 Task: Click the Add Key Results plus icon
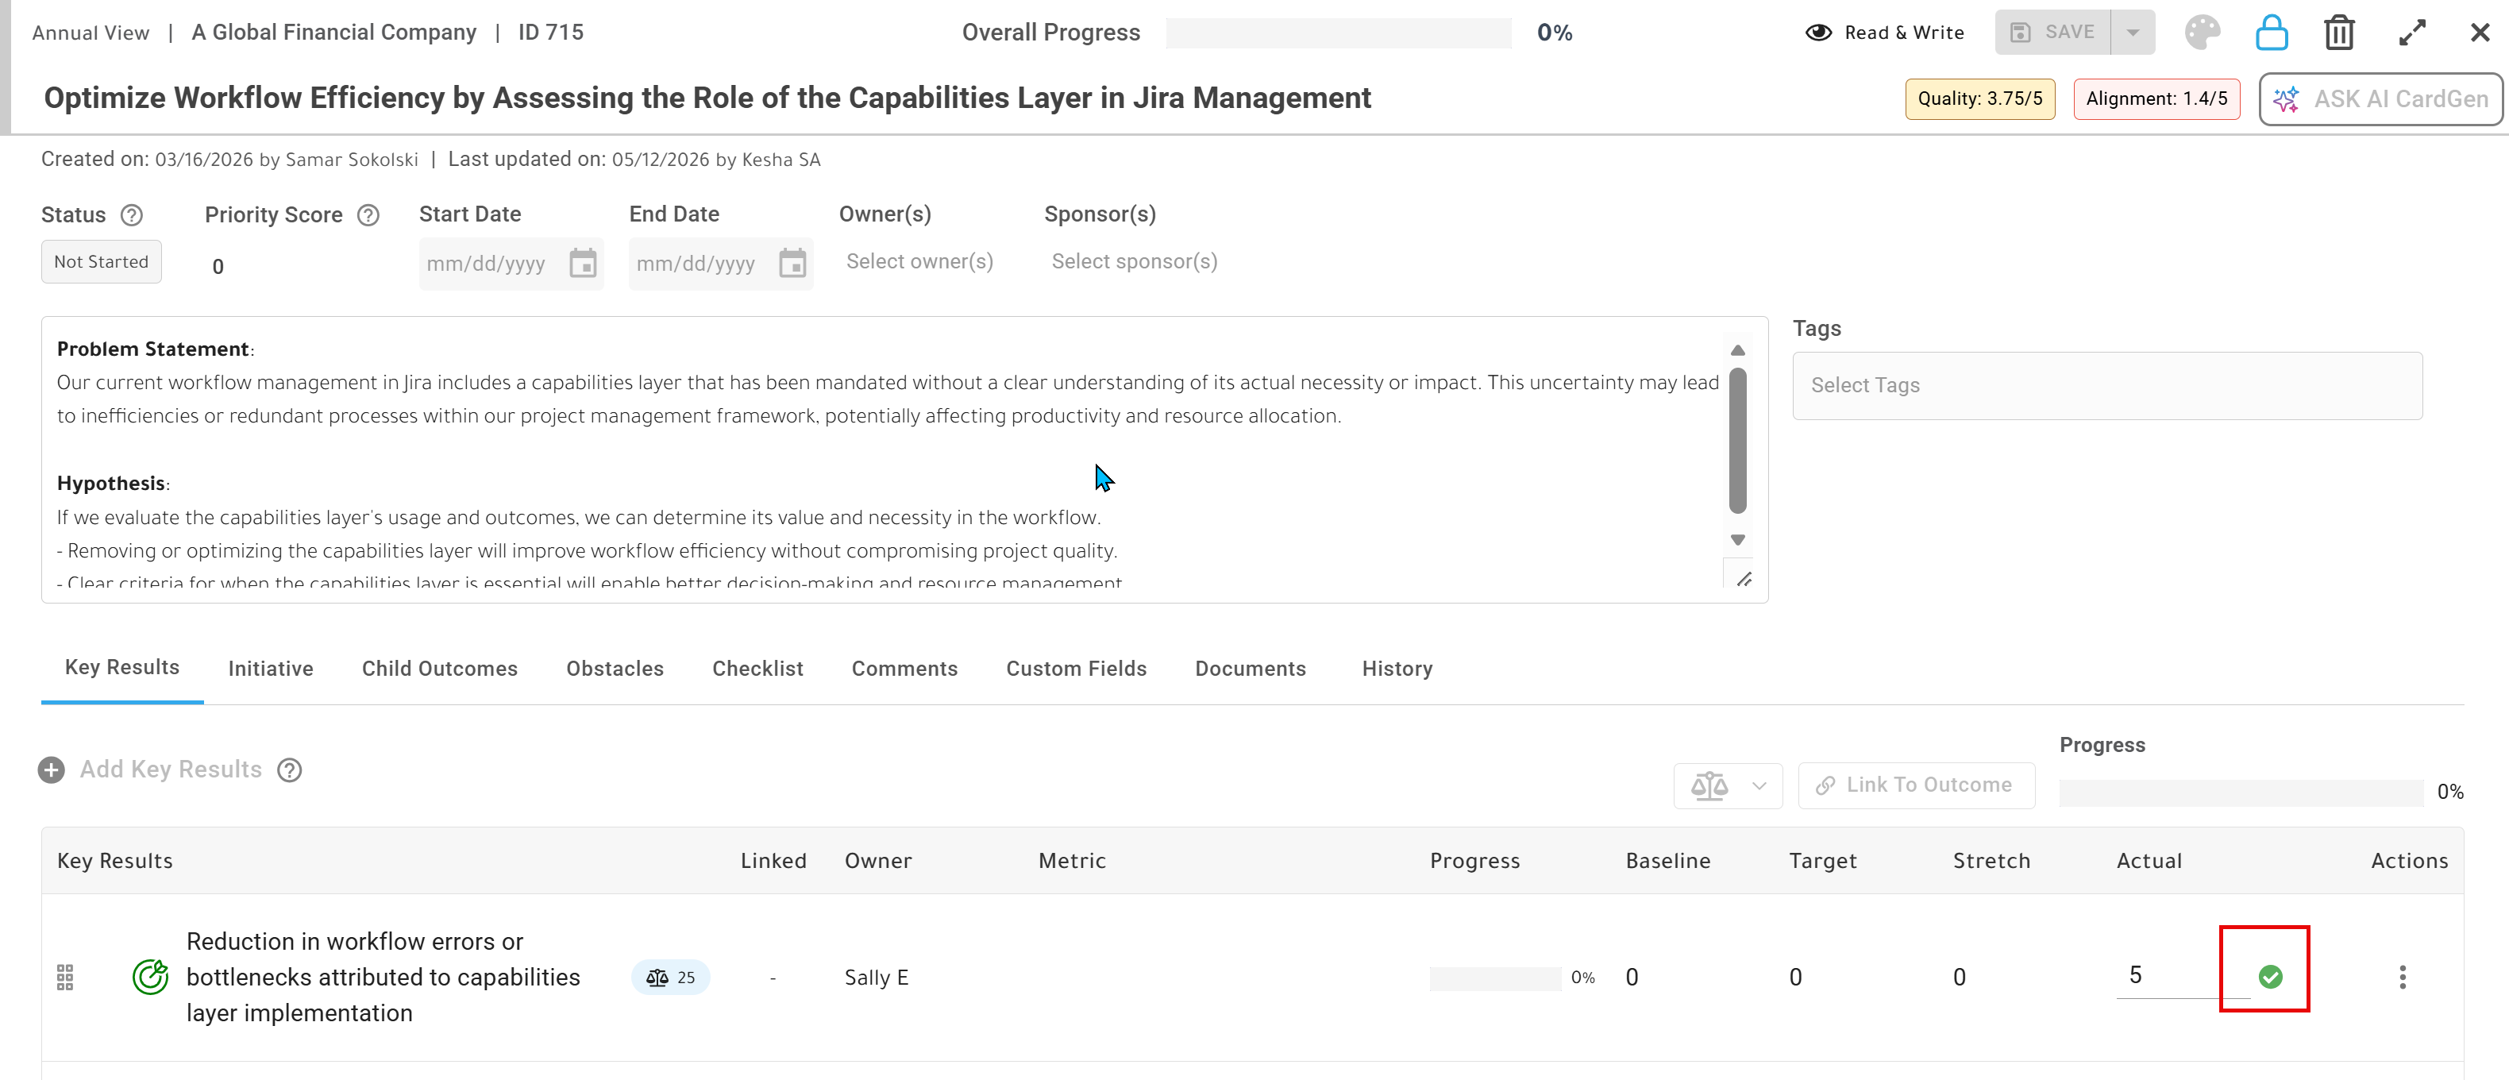pos(52,770)
